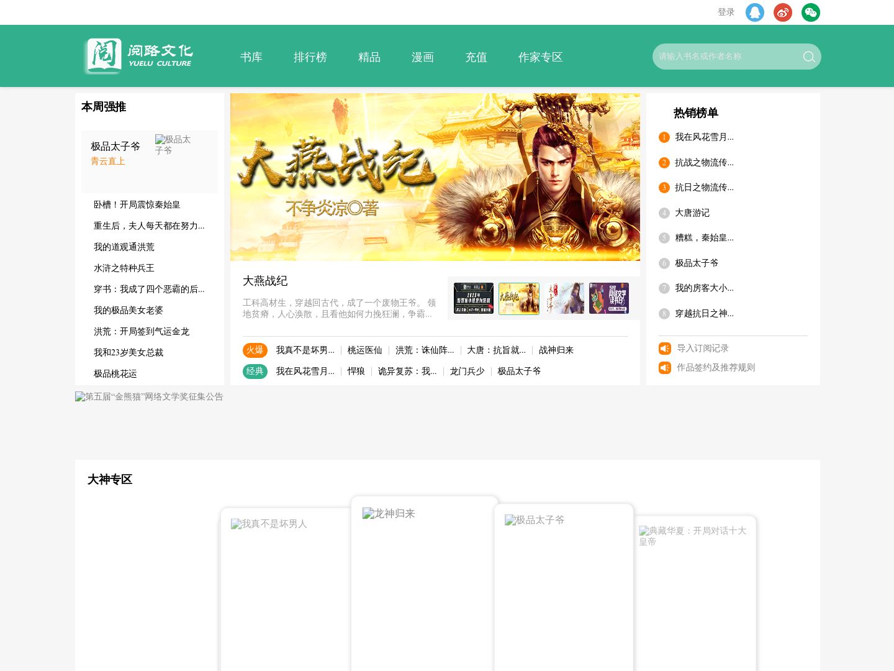This screenshot has width=894, height=671.
Task: Click speaker icon beside 导入订阅记录
Action: pos(665,349)
